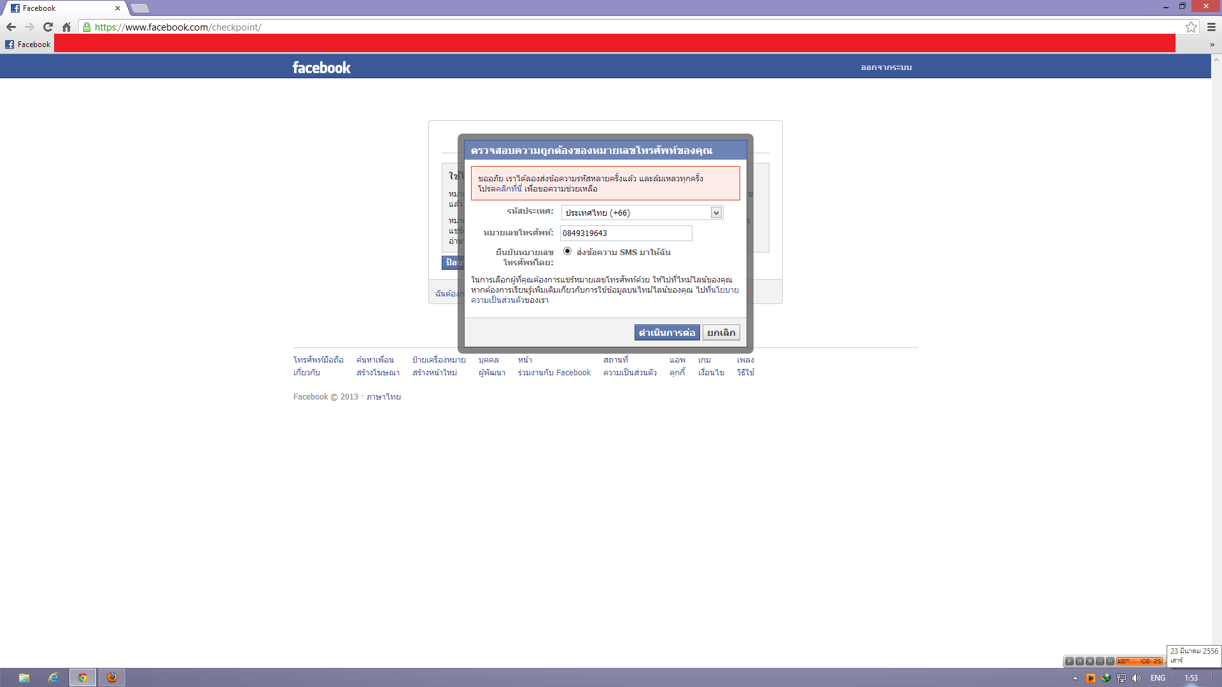Bookmark page with star icon
1222x687 pixels.
(x=1191, y=27)
